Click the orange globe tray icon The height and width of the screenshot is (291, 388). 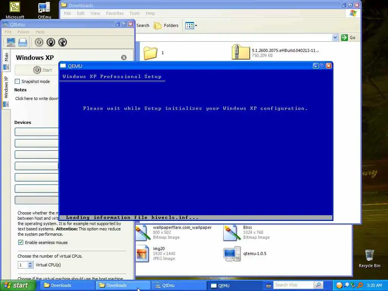tap(339, 285)
